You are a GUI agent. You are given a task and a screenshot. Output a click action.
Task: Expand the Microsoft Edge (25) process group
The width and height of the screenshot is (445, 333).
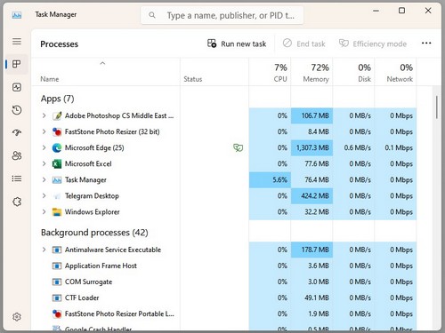click(44, 147)
